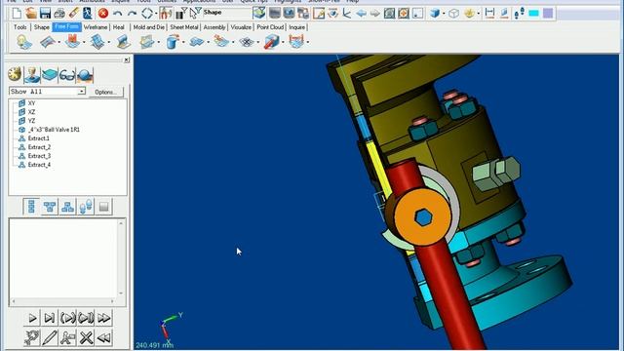The image size is (624, 351).
Task: Click the New file icon
Action: [x=17, y=13]
